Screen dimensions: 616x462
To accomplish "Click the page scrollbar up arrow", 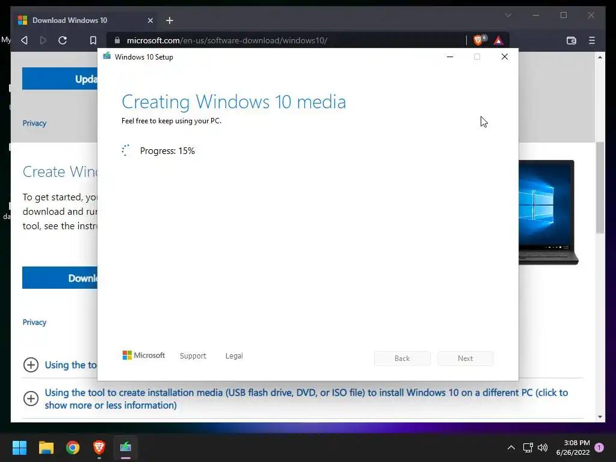I will pos(600,57).
